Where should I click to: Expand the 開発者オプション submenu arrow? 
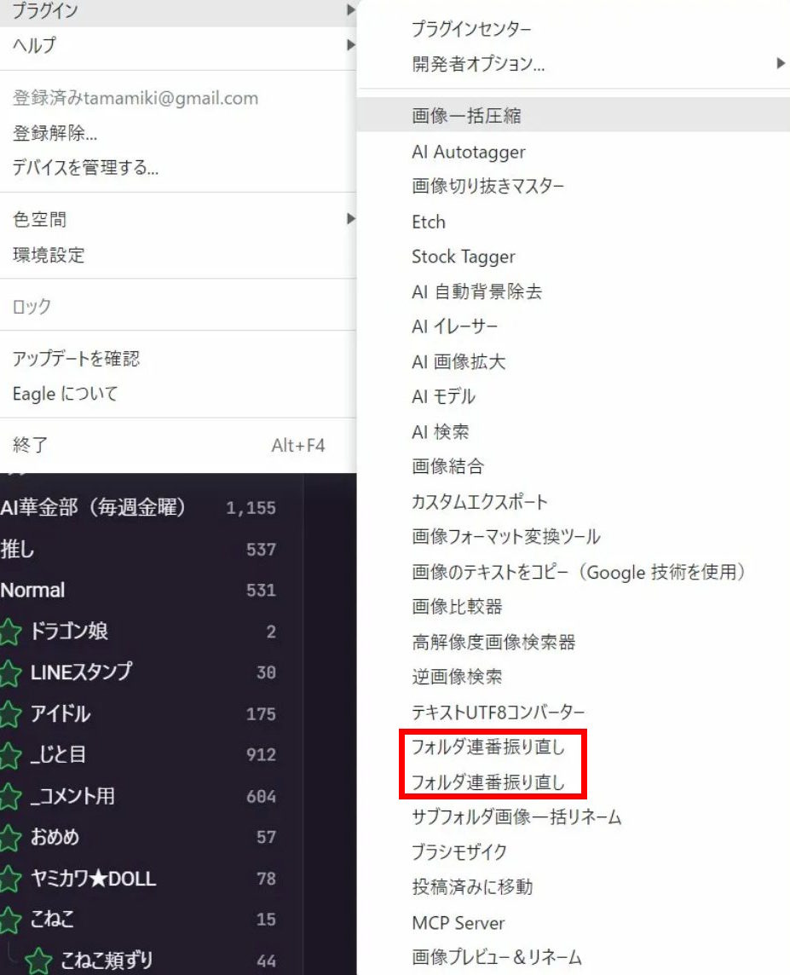[780, 63]
